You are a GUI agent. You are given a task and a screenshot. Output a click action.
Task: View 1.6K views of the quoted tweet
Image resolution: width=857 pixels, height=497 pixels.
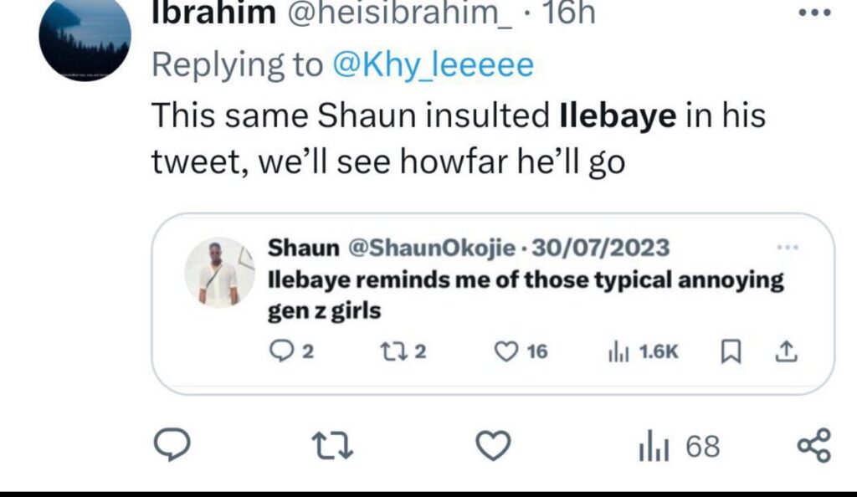644,351
